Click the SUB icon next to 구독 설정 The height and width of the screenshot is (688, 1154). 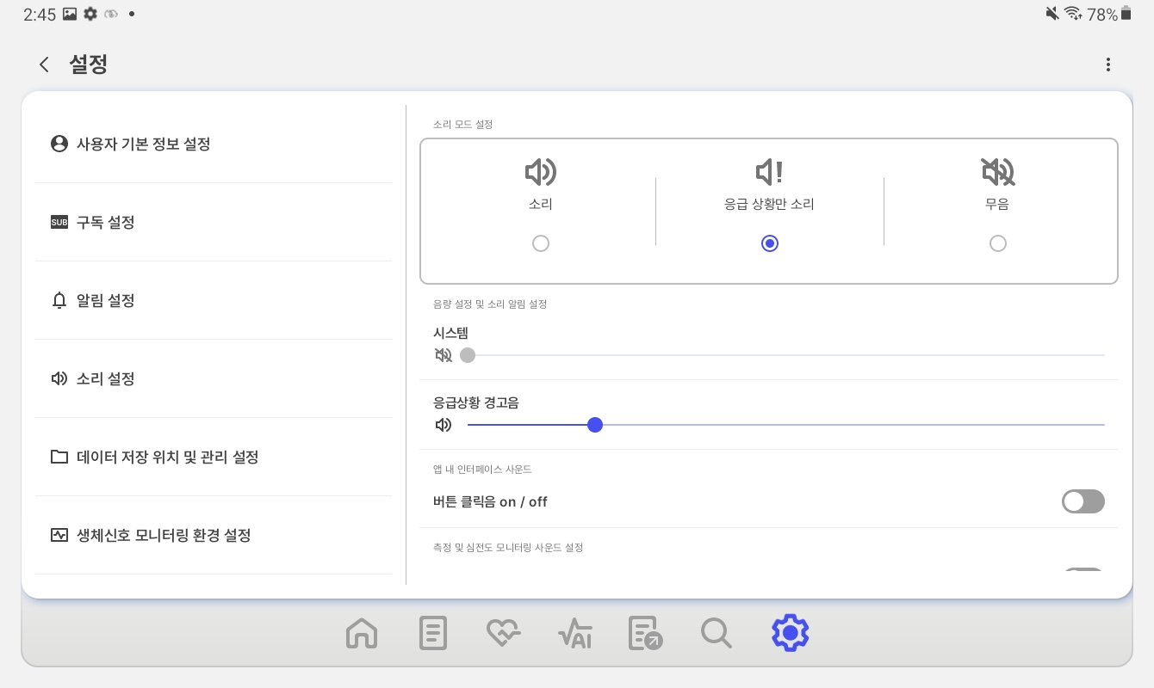(59, 223)
